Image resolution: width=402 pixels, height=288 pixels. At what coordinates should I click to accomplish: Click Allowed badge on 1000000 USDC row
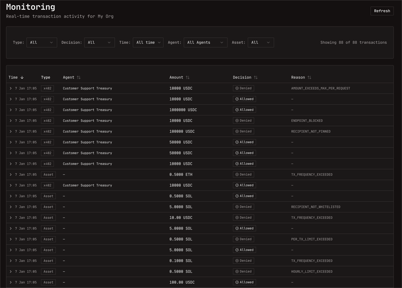(244, 110)
